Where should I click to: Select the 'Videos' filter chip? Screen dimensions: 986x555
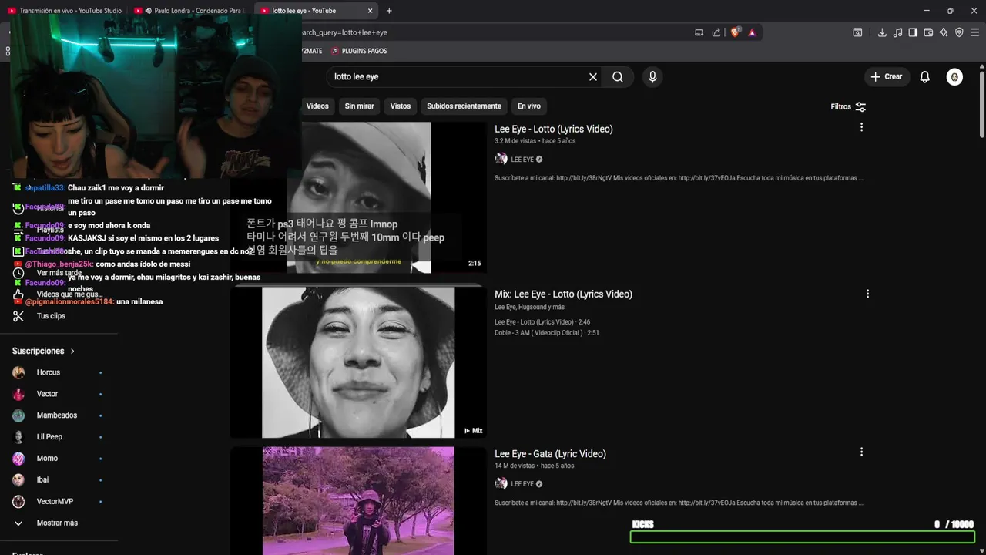pyautogui.click(x=317, y=106)
